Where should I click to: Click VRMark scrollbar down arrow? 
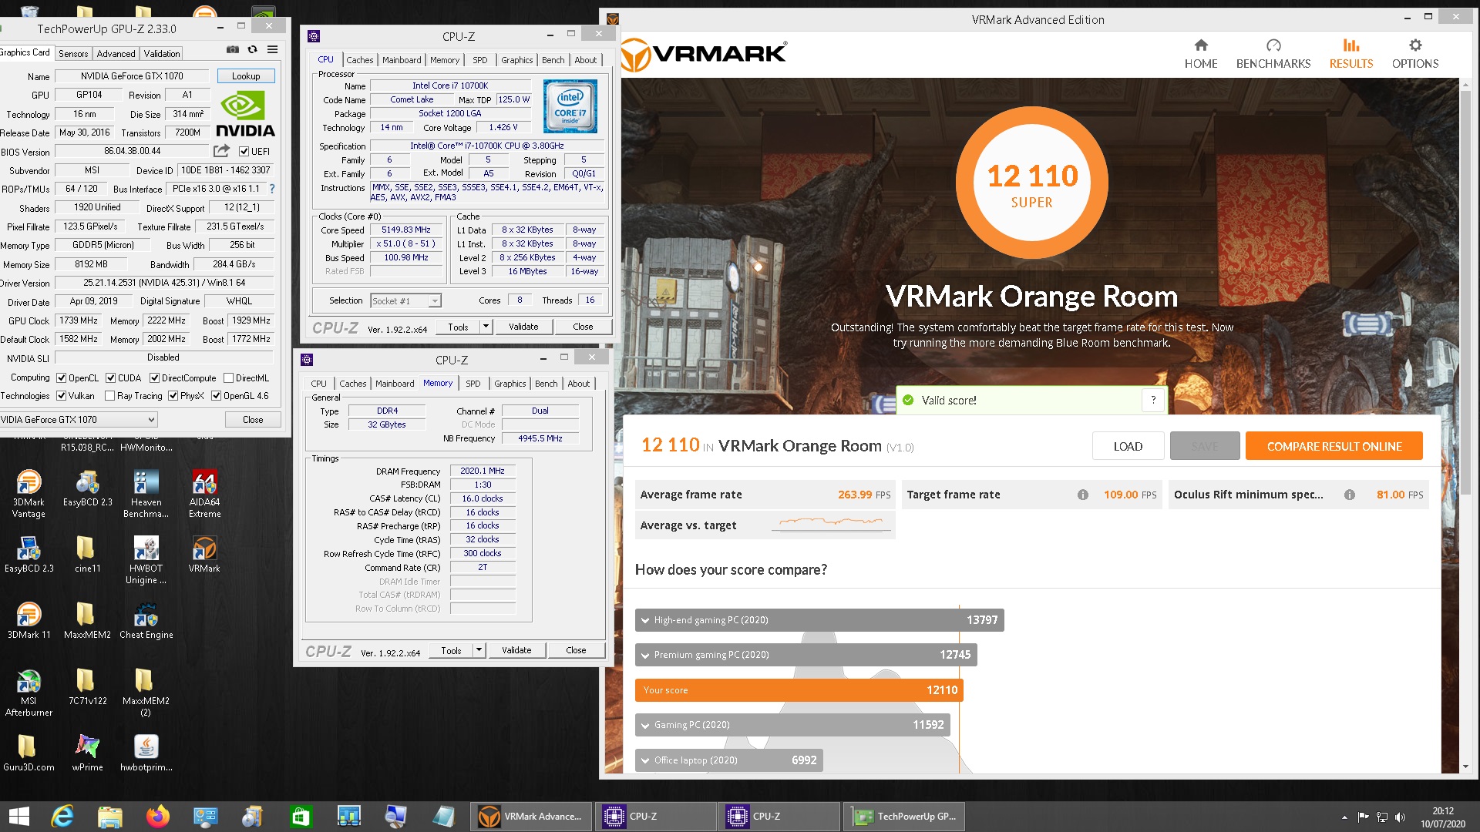tap(1465, 767)
